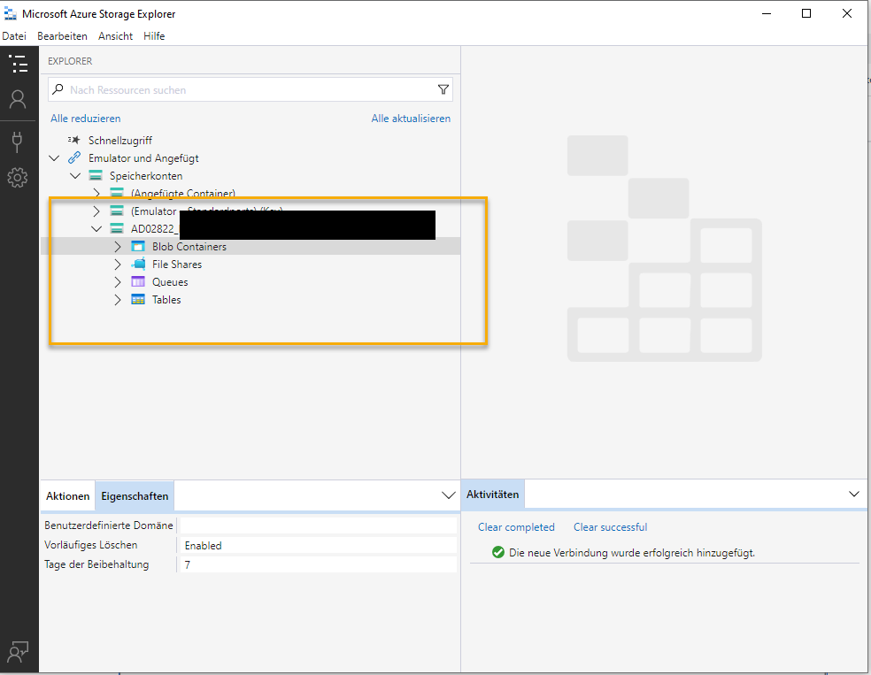The image size is (871, 675).
Task: Open the Datei menu
Action: 14,36
